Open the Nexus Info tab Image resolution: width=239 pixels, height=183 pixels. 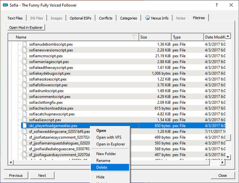pyautogui.click(x=157, y=18)
